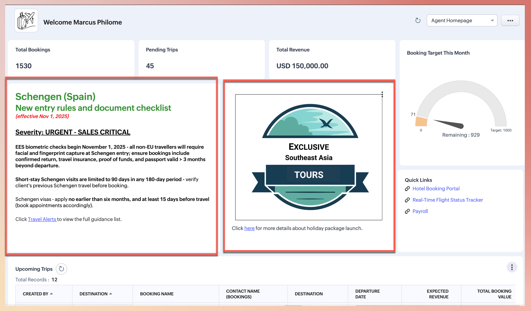Viewport: 531px width, 311px height.
Task: Sort by Created By column arrow
Action: (51, 294)
